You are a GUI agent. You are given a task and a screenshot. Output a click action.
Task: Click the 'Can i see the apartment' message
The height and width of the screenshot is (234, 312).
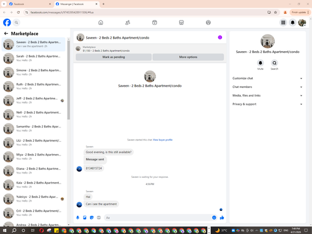[x=101, y=204]
